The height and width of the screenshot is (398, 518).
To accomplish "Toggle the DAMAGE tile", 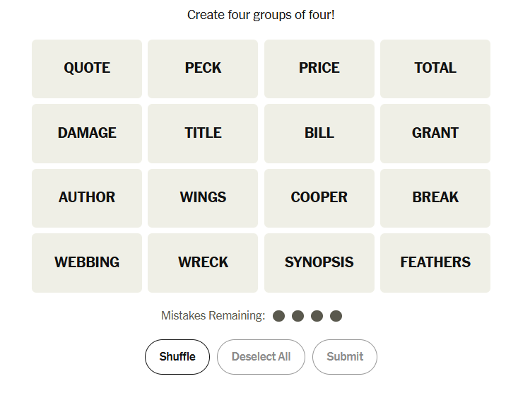I will (x=87, y=133).
